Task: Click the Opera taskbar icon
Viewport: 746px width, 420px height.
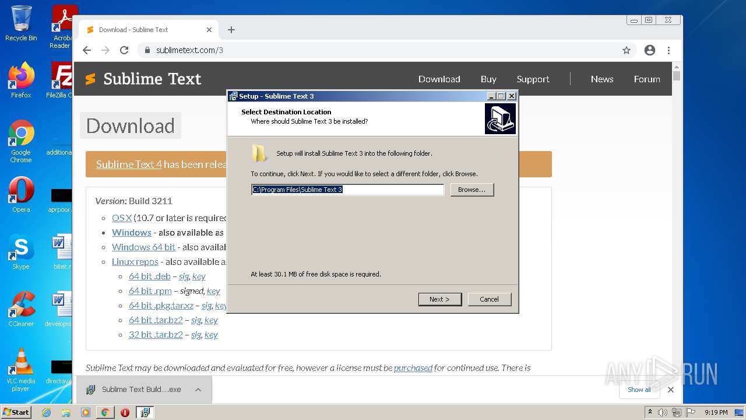Action: click(125, 412)
